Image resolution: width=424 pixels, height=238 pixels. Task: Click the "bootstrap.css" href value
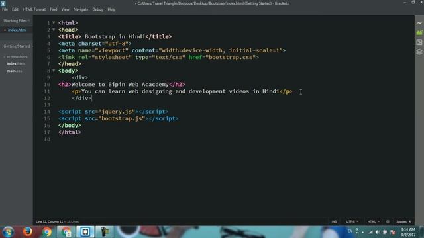coord(231,58)
